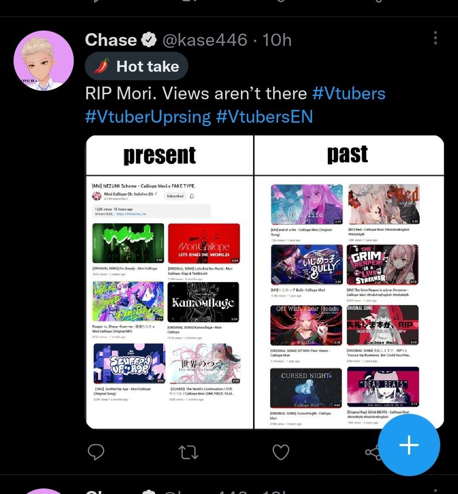Open the Chase display name

click(111, 40)
